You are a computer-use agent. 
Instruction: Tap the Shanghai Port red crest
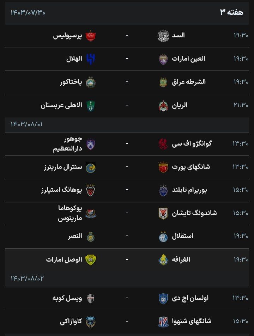click(163, 167)
